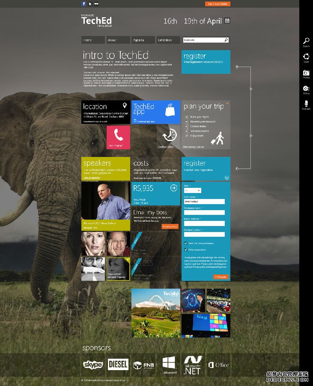The width and height of the screenshot is (313, 386).
Task: Click the 'Download app now' link
Action: (146, 121)
